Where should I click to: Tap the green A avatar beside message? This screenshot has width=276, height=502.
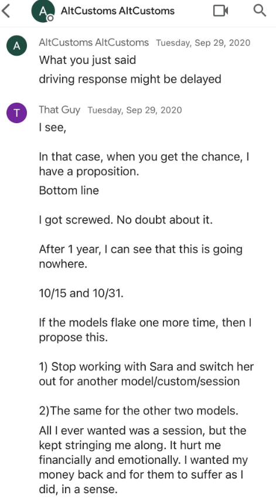[16, 46]
